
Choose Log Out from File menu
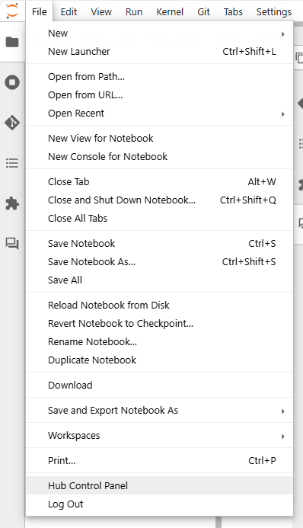pos(159,504)
